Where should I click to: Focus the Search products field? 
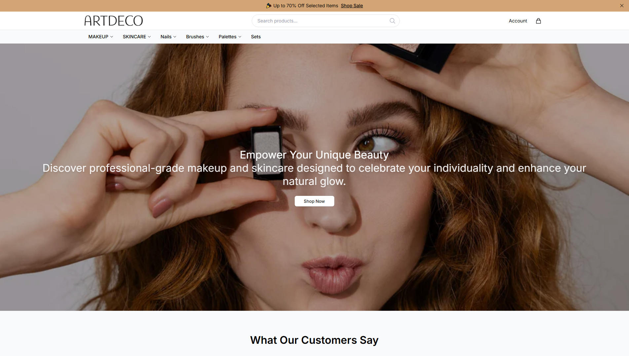point(325,21)
